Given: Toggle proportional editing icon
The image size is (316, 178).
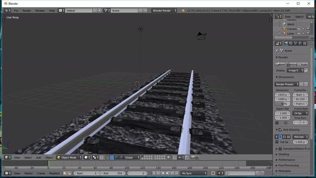Looking at the screenshot, I should 175,157.
